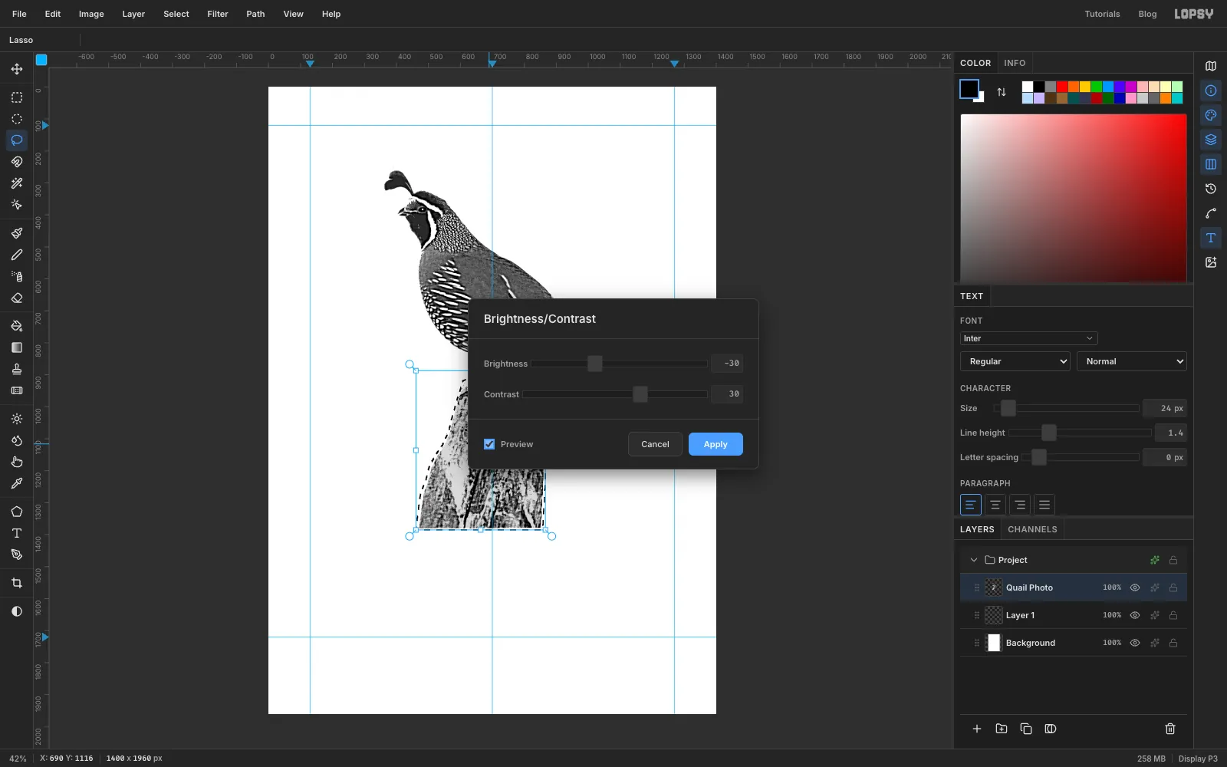Select the red swatch in palette

[1061, 87]
